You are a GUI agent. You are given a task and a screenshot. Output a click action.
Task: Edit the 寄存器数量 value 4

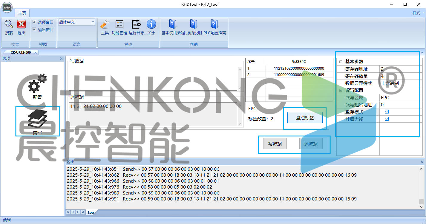coord(401,76)
